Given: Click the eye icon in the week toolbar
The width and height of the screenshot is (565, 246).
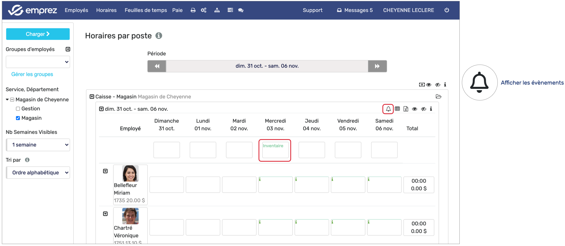Looking at the screenshot, I should (414, 109).
